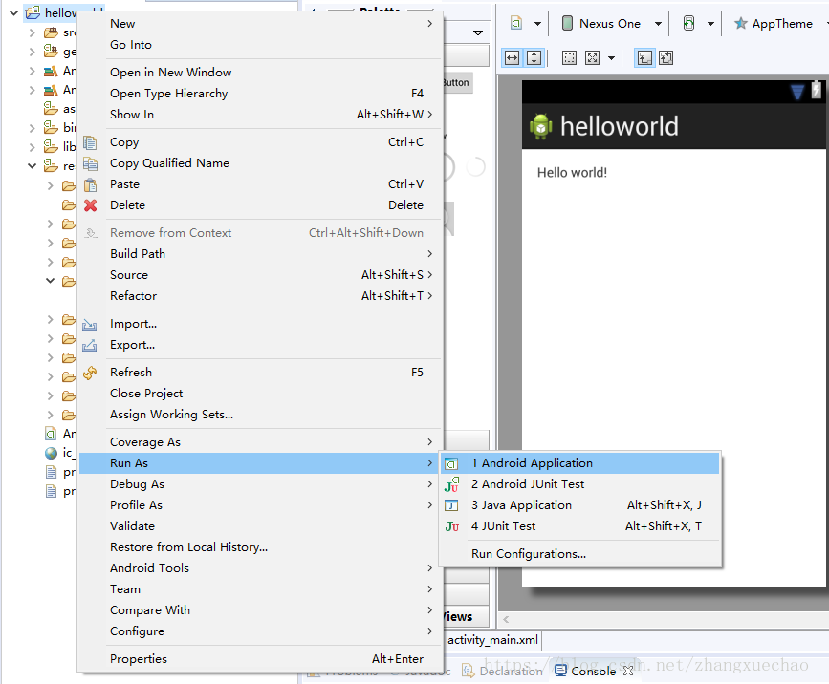This screenshot has width=829, height=684.
Task: Click the helloworld project icon in tree
Action: [33, 12]
